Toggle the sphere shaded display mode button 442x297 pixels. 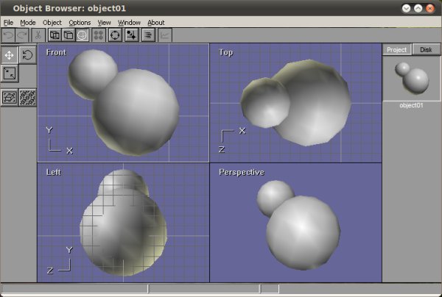[83, 35]
